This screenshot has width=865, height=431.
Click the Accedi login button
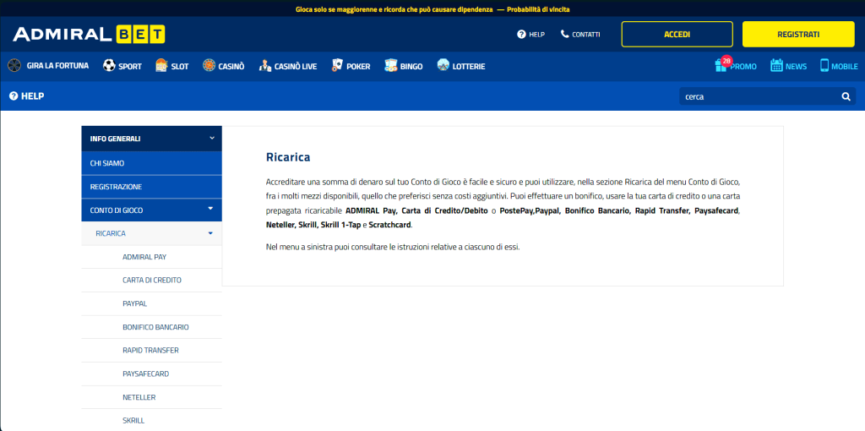pos(677,35)
